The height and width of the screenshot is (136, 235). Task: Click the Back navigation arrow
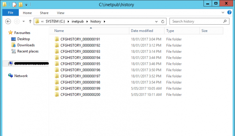(x=8, y=22)
